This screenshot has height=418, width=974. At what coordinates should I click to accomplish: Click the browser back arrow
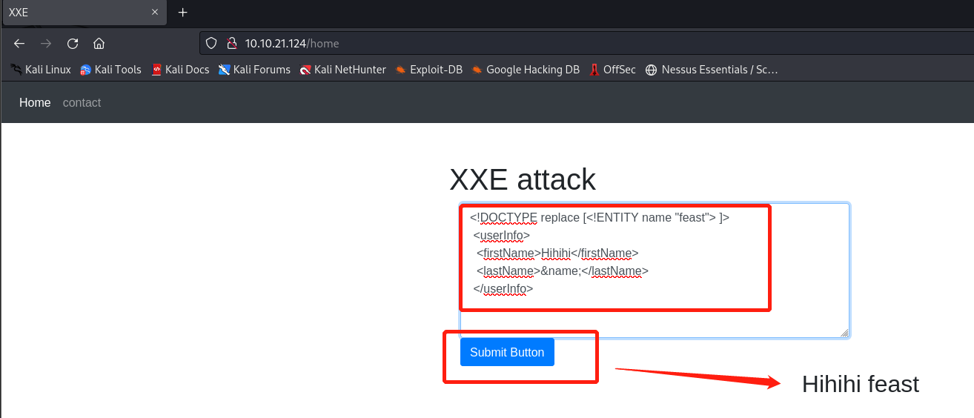pyautogui.click(x=19, y=44)
